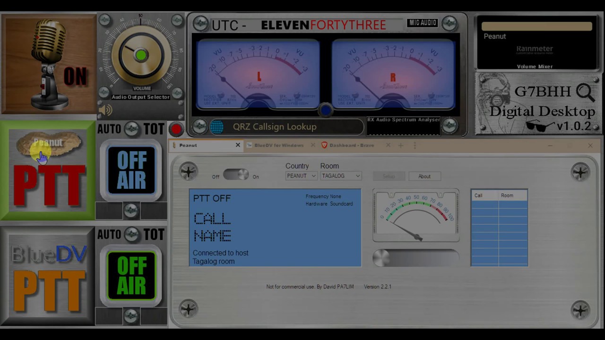Click the Hardware Soundcard text
This screenshot has height=340, width=605.
329,204
